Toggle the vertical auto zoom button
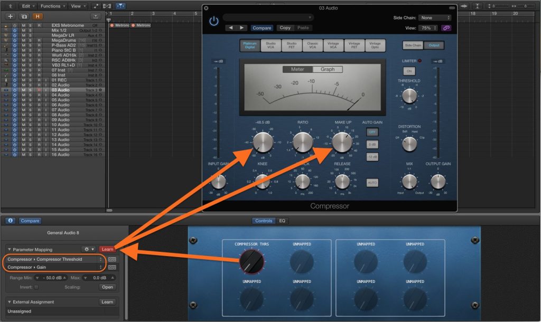This screenshot has height=322, width=541. (477, 6)
